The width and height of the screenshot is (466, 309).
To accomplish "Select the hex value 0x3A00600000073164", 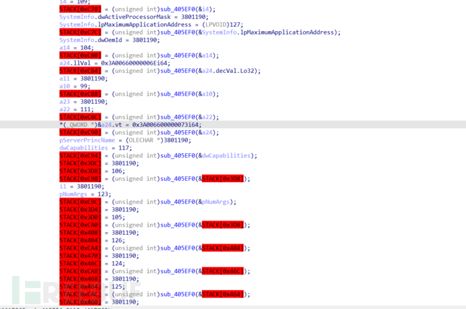I will pyautogui.click(x=166, y=125).
